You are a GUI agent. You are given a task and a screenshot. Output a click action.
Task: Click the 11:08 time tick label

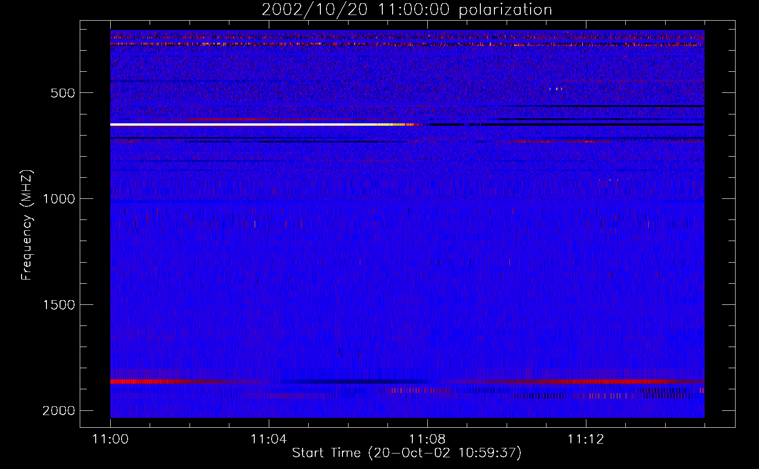pos(427,439)
